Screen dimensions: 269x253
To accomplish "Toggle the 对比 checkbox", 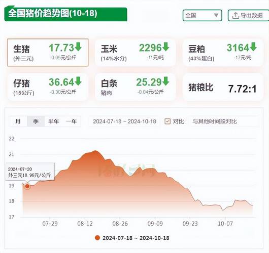I will (167, 121).
